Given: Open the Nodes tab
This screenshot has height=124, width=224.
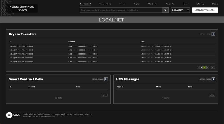Looking at the screenshot, I should [185, 4].
